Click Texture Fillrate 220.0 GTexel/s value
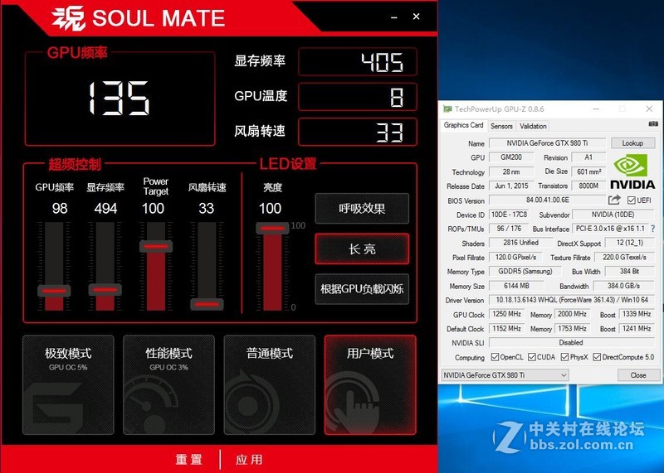 624,257
